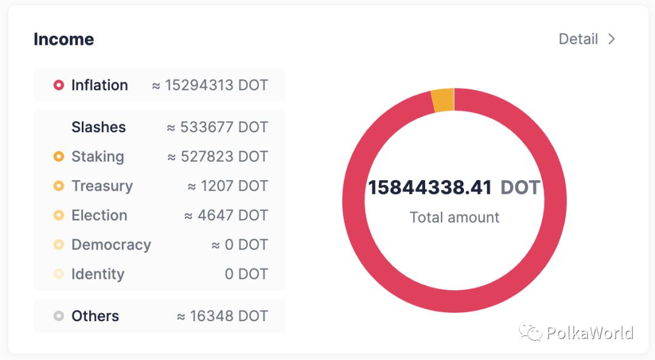
Task: Select the Others legend row
Action: [x=160, y=316]
